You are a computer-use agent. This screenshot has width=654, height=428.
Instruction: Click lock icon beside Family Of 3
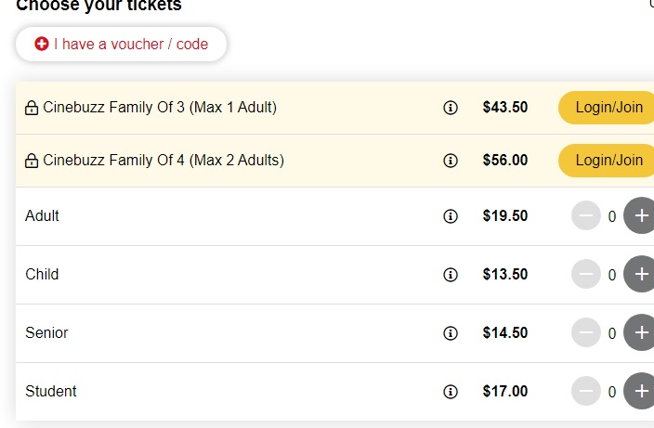click(32, 108)
